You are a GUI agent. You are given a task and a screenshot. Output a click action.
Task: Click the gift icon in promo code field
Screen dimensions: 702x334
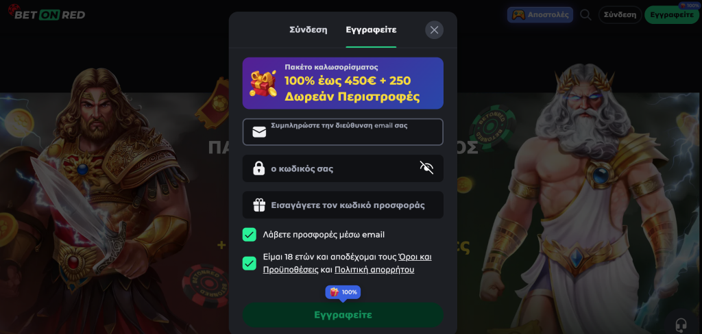point(259,205)
